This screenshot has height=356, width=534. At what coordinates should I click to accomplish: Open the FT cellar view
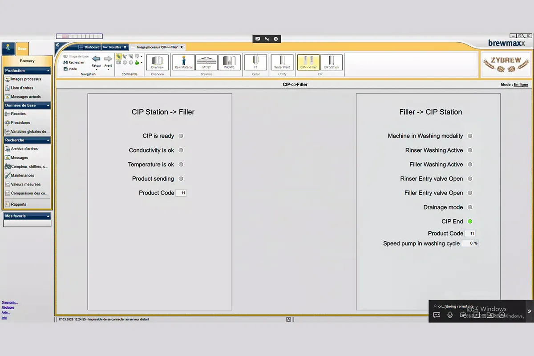pos(256,62)
